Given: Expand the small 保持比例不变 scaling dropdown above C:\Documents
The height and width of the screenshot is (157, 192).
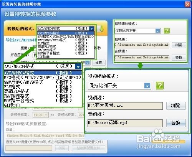Looking at the screenshot, I should click(158, 31).
